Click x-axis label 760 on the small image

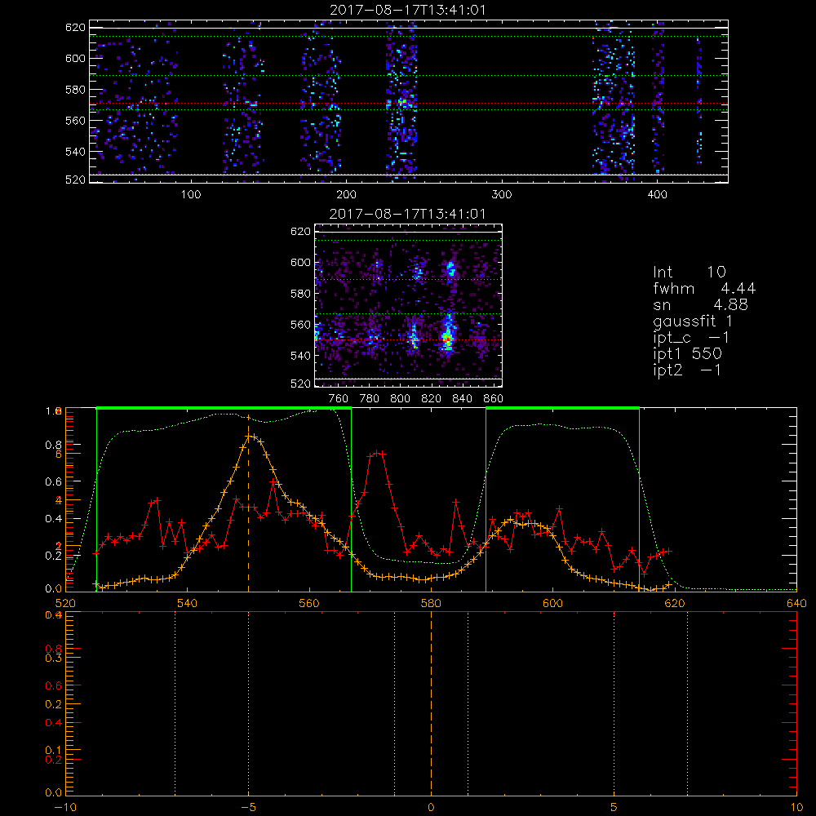pos(339,399)
